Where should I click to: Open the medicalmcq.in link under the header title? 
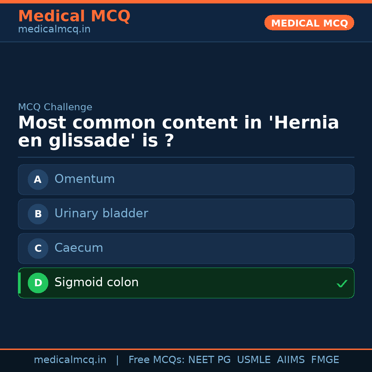tap(54, 30)
